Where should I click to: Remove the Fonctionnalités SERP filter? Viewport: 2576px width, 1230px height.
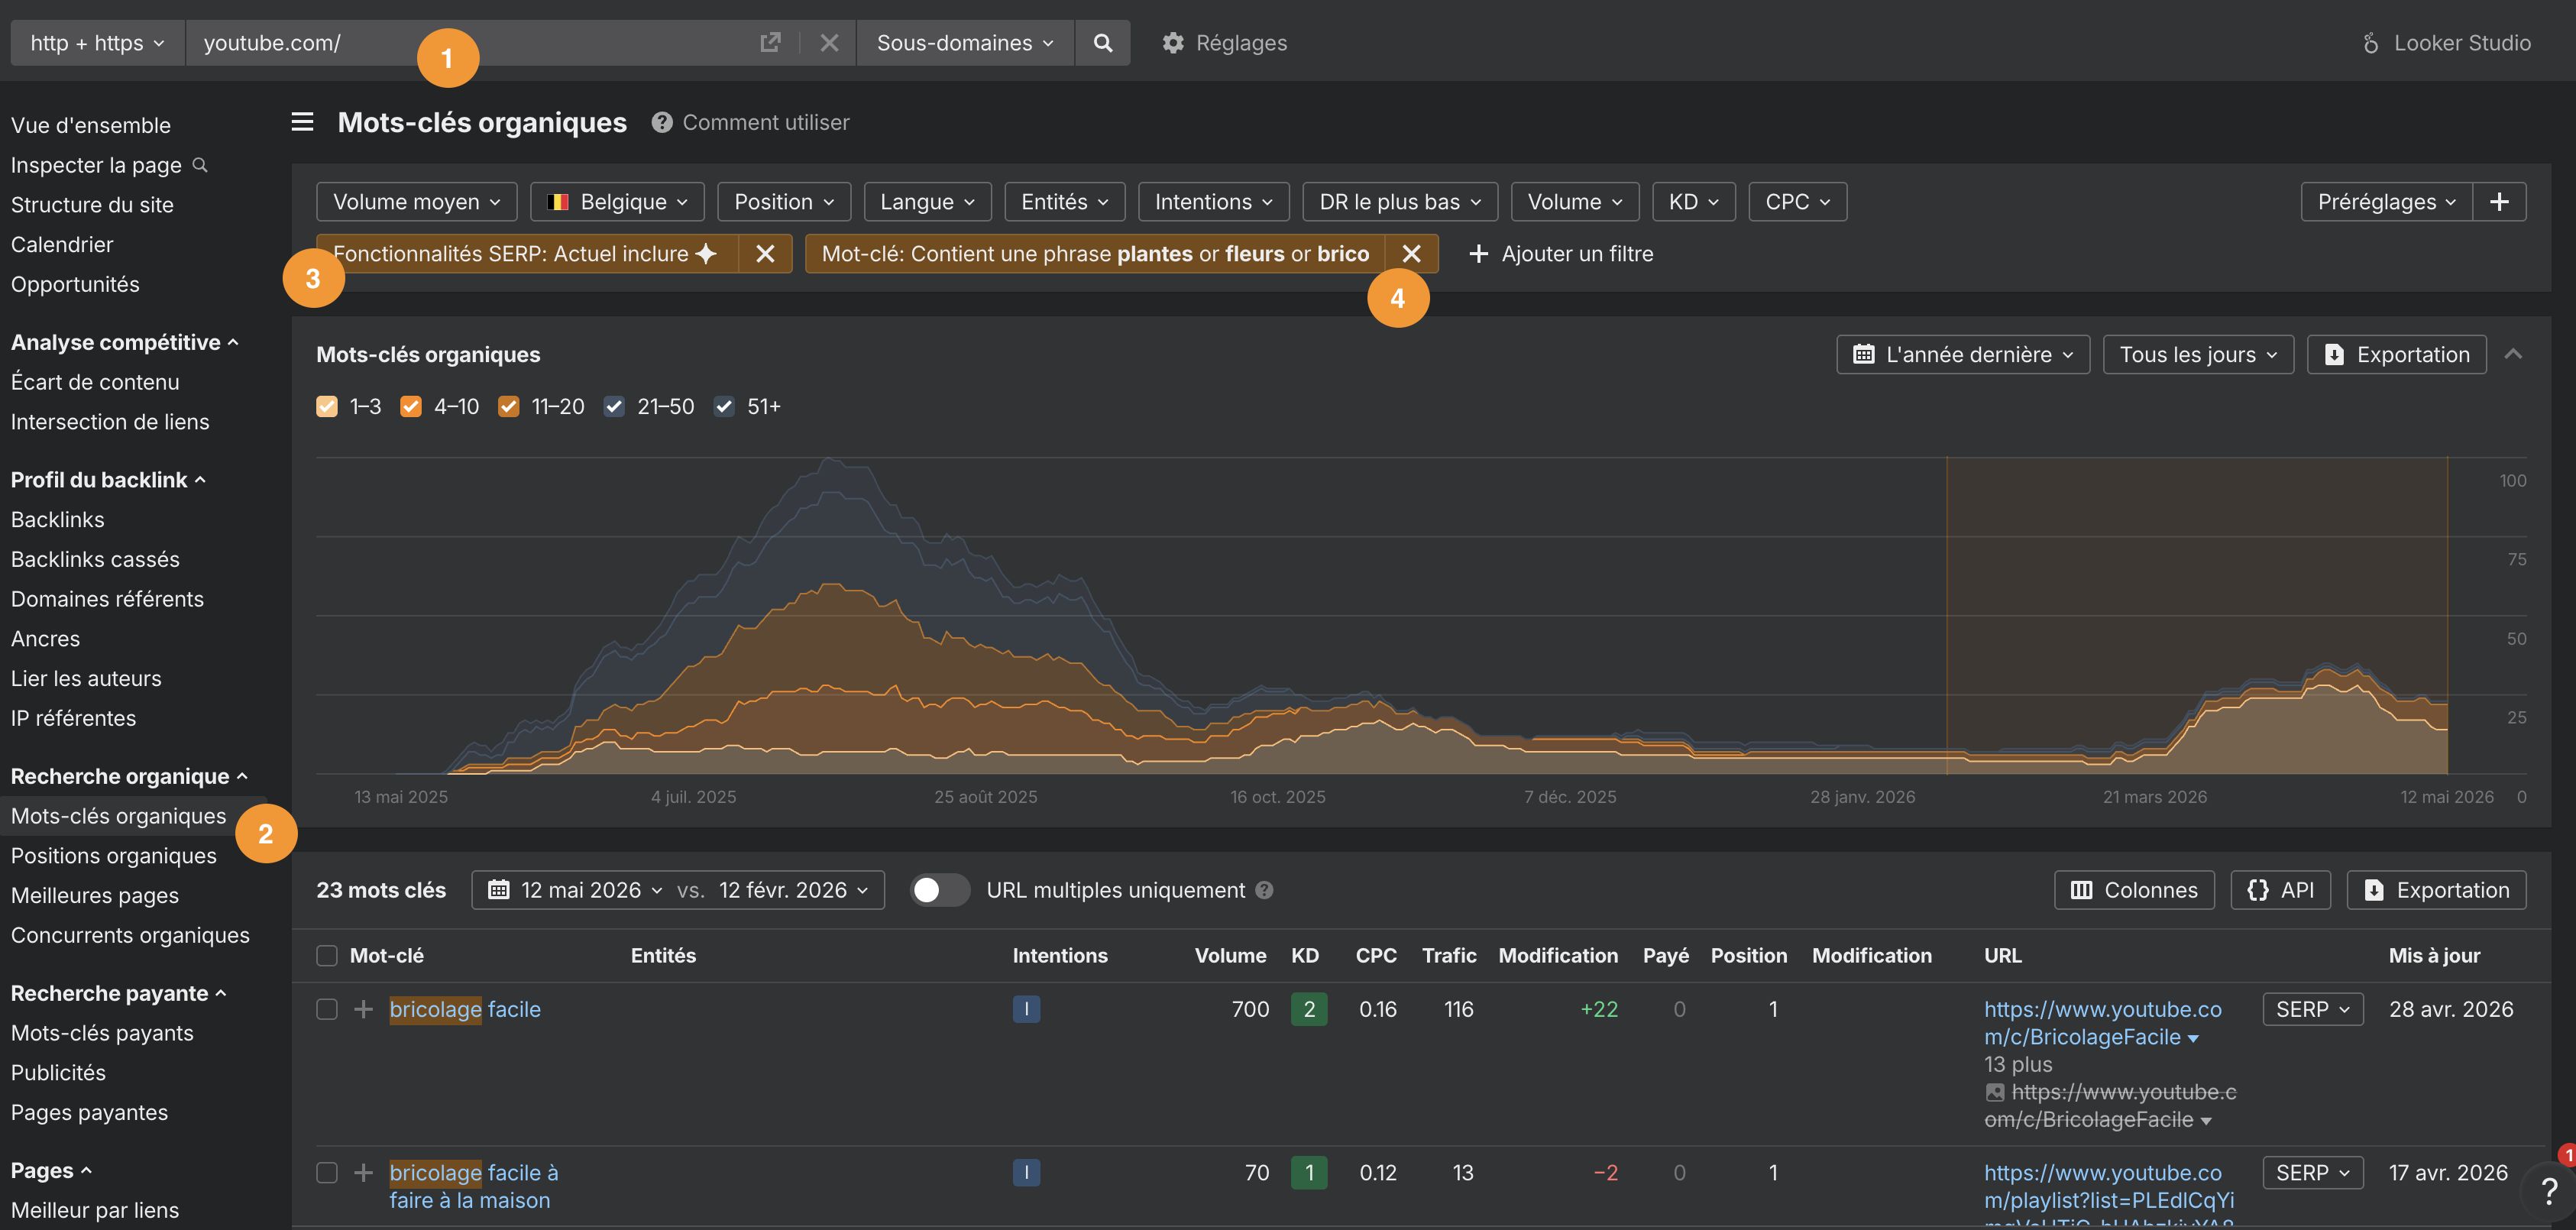pos(765,254)
